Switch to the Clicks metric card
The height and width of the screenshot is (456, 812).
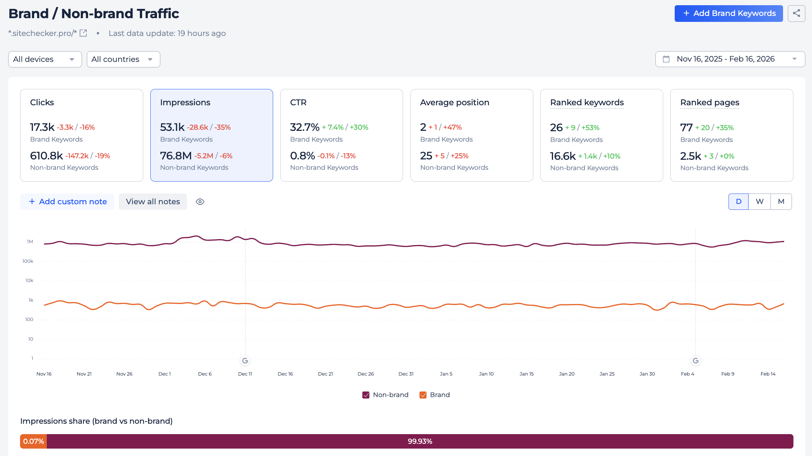(x=81, y=136)
